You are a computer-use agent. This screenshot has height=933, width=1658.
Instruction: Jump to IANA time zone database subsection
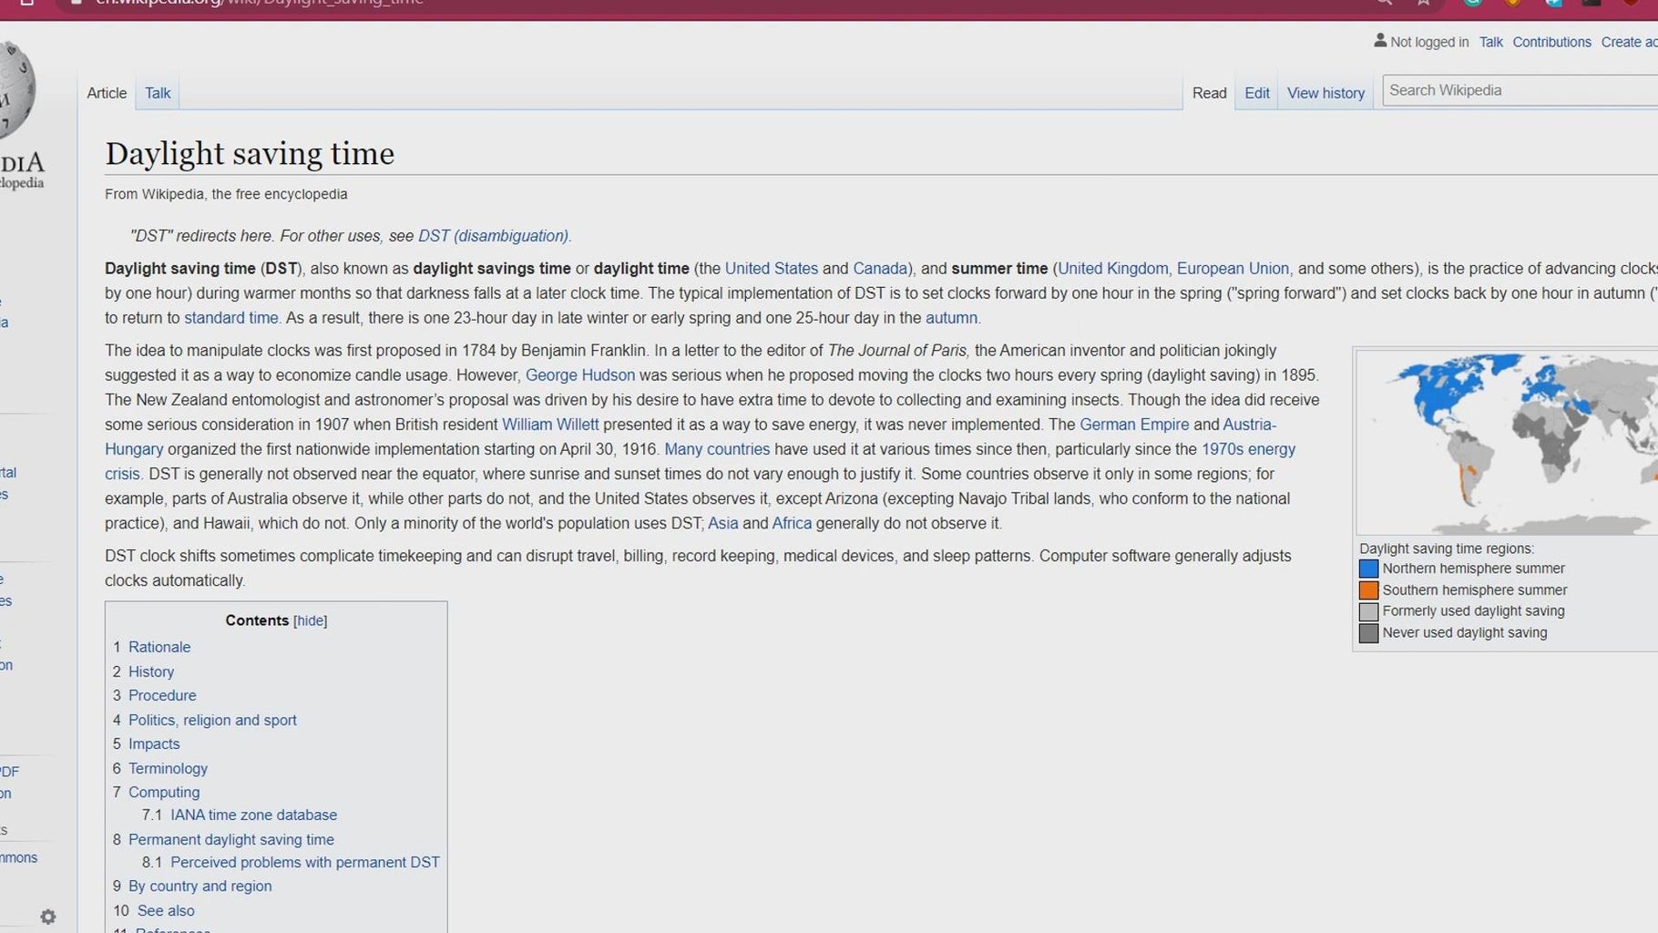[x=253, y=815]
